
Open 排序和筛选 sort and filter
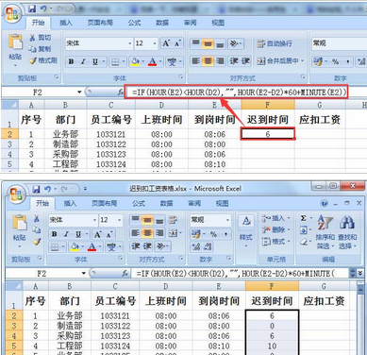(x=325, y=231)
